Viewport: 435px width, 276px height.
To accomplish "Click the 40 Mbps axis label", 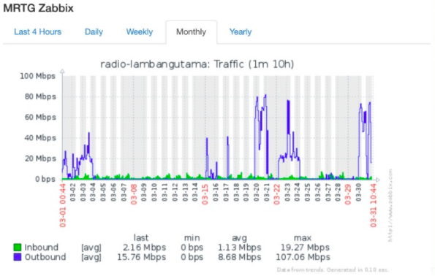I will coord(40,138).
